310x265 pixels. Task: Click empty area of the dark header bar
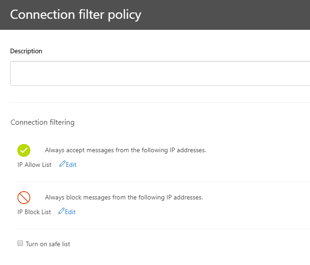pos(225,15)
